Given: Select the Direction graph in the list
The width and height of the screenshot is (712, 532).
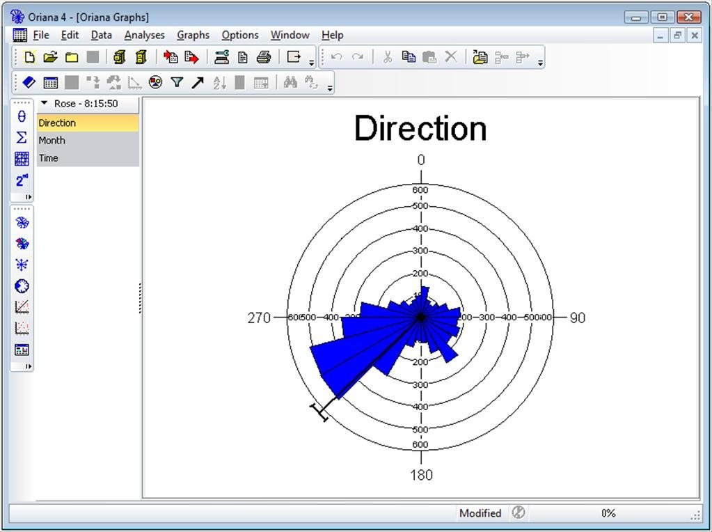Looking at the screenshot, I should [x=88, y=123].
